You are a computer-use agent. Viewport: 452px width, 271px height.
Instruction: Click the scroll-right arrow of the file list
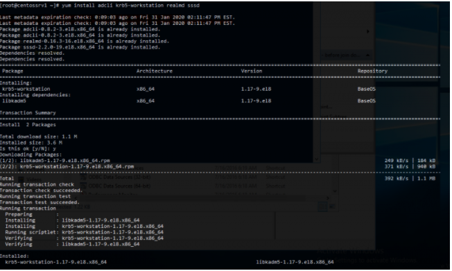[327, 198]
